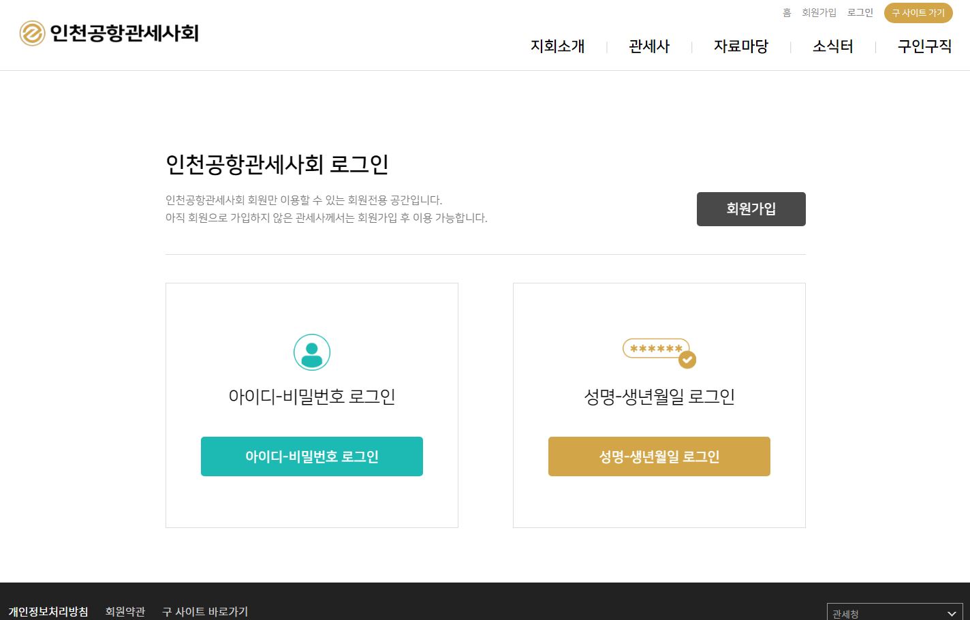Screen dimensions: 970x620
Task: Click the 홈 link in top utility bar
Action: tap(787, 13)
